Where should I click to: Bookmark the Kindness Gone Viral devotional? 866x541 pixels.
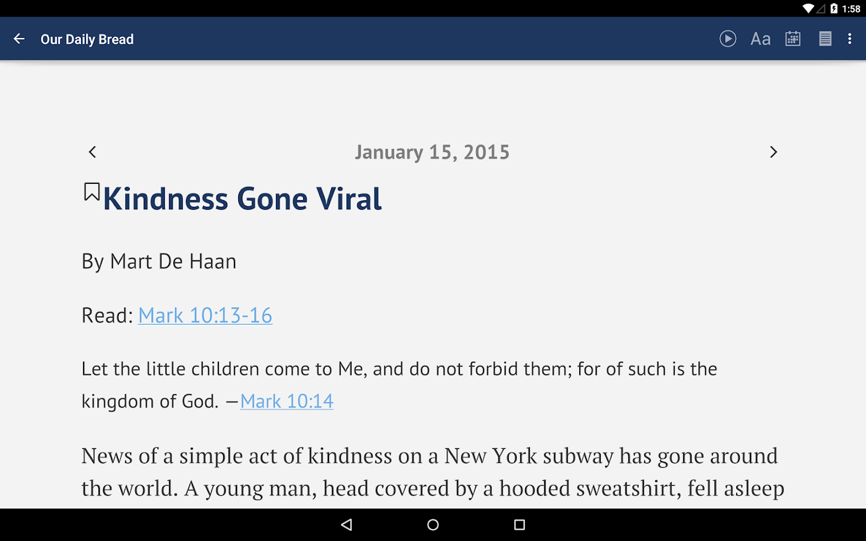coord(91,192)
